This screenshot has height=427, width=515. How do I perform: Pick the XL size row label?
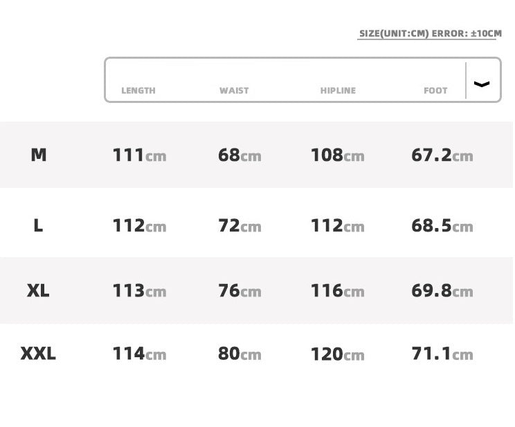(x=38, y=291)
